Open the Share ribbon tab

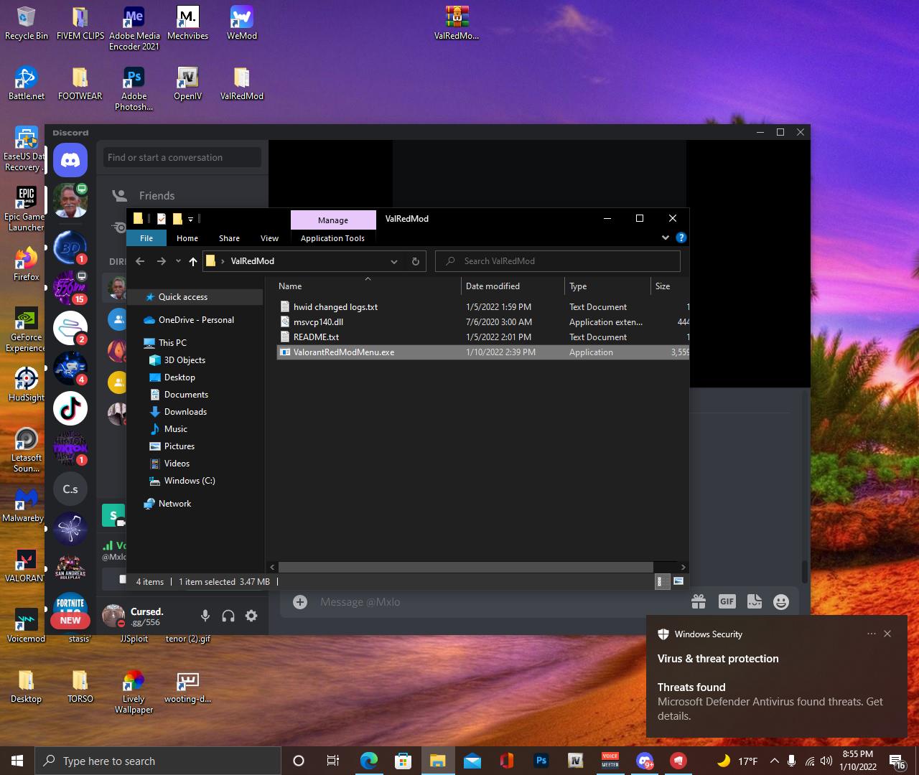pos(229,238)
